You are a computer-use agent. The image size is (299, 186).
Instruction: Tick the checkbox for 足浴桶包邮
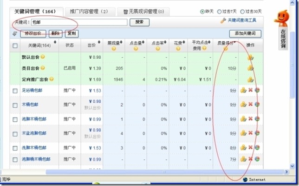15,91
